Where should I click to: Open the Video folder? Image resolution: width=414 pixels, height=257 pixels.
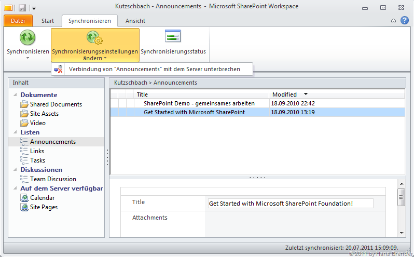37,123
